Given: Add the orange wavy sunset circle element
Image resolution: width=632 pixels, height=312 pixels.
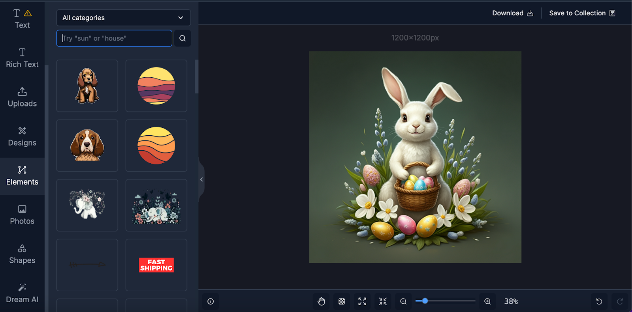Looking at the screenshot, I should 156,146.
